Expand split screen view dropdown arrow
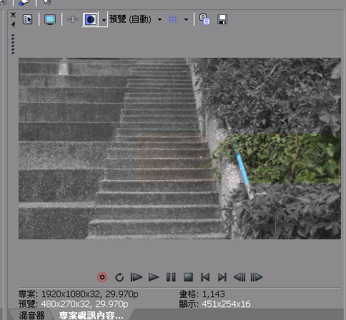This screenshot has width=346, height=320. click(104, 20)
